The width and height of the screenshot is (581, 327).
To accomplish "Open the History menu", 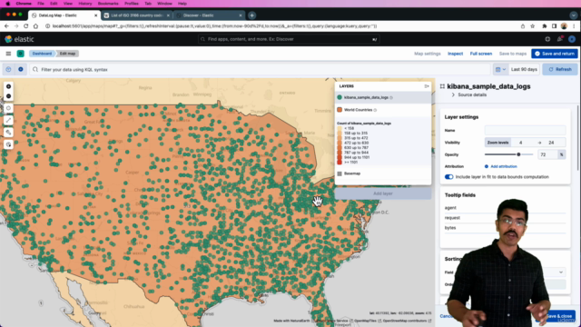I will (x=84, y=4).
